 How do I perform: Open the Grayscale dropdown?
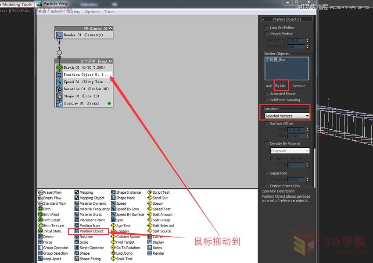(x=306, y=150)
